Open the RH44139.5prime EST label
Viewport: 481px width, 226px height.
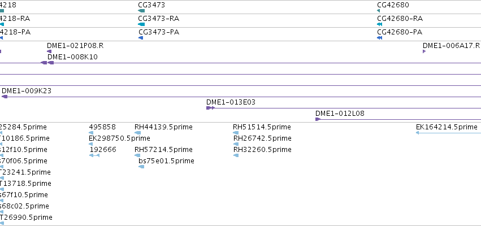[163, 127]
